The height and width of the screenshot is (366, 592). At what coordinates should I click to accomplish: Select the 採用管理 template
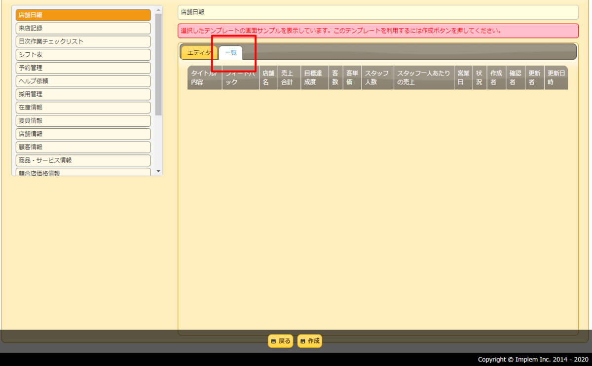[83, 94]
